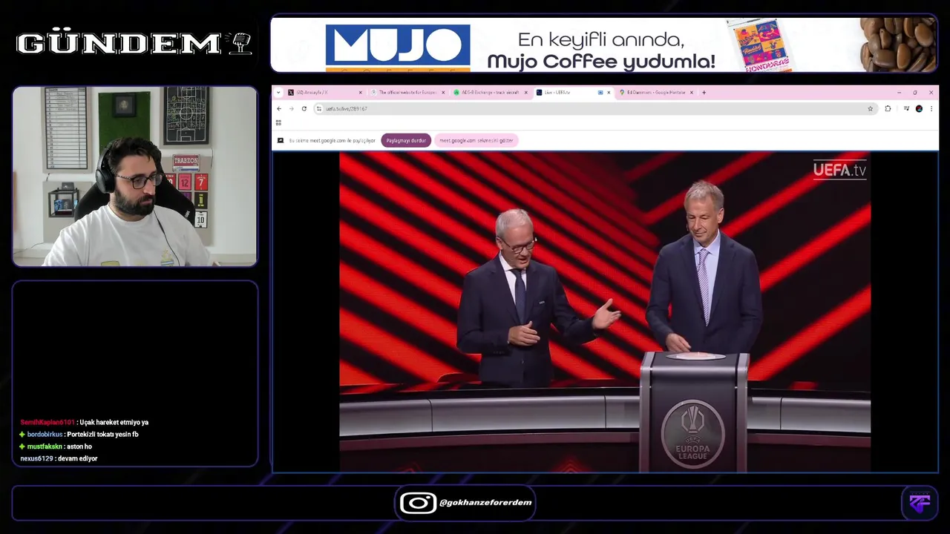Open the media controls icon in toolbar

[906, 108]
